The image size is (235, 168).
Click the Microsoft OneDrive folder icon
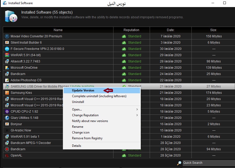coord(7,68)
